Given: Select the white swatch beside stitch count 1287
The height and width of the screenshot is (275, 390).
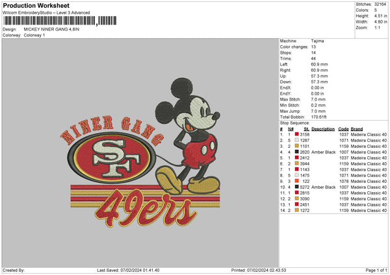Looking at the screenshot, I should point(297,140).
